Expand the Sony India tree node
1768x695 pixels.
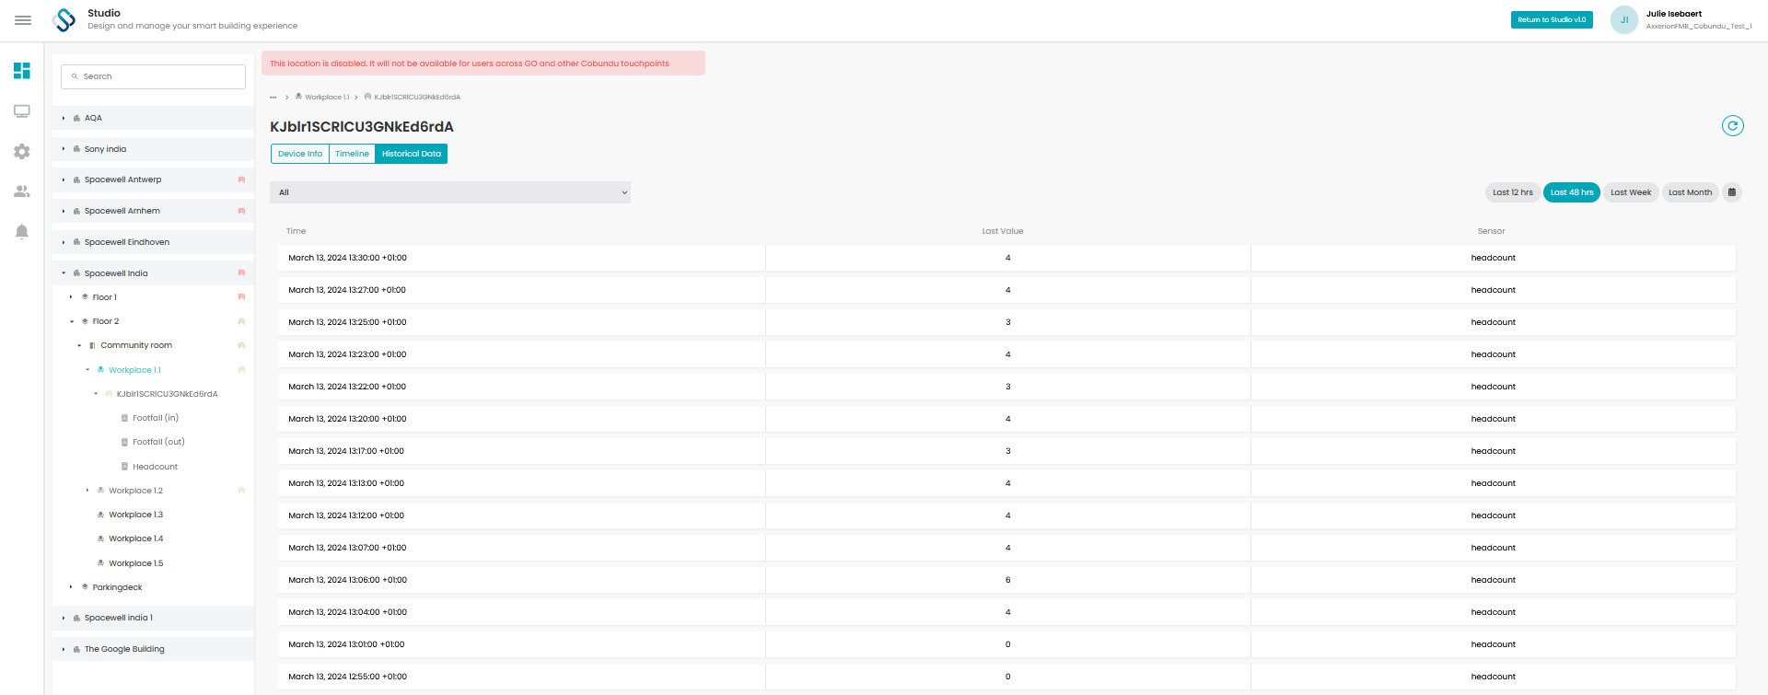click(64, 149)
